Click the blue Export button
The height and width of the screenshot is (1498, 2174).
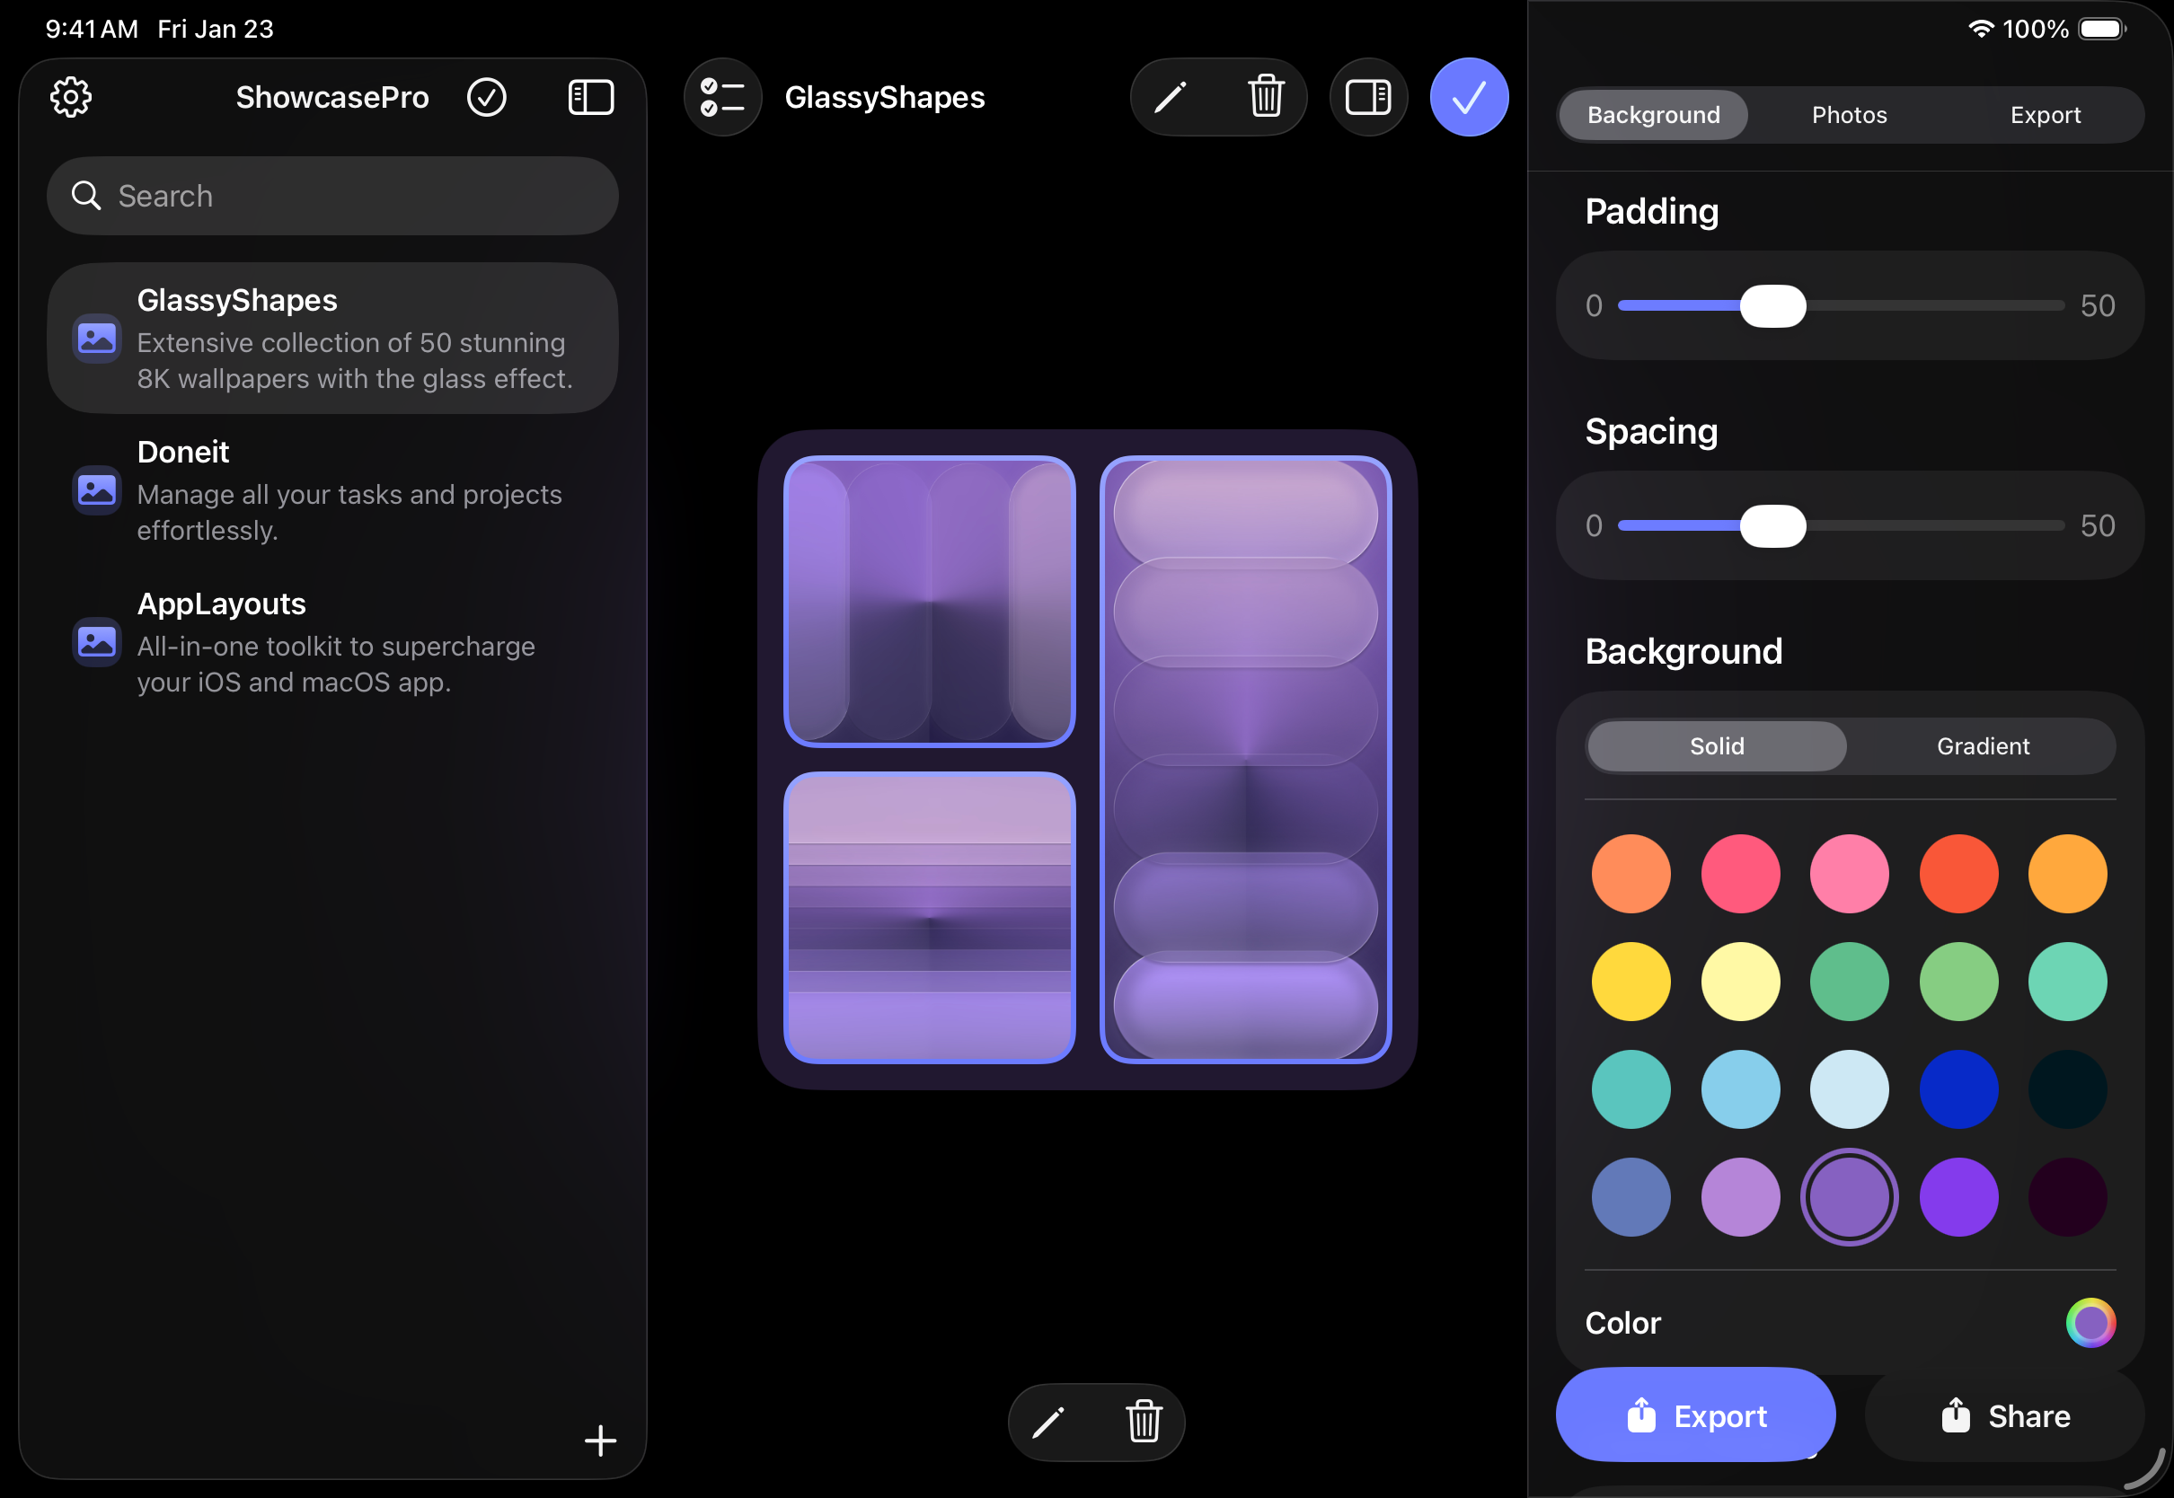(1695, 1414)
